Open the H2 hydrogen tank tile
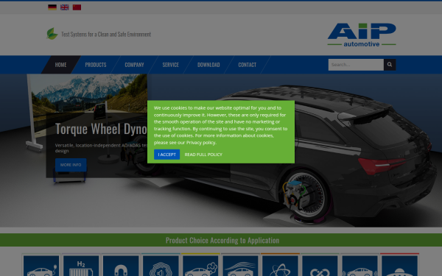This screenshot has width=442, height=276. point(81,266)
